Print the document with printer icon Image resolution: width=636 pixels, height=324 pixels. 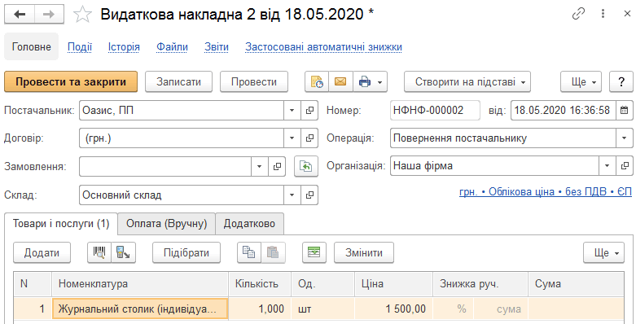point(365,82)
